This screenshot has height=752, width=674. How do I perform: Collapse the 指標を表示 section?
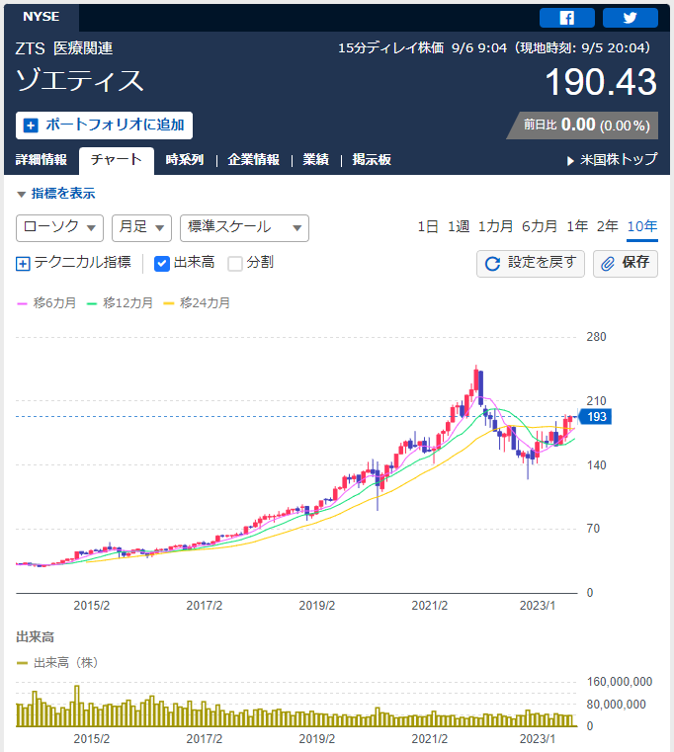pyautogui.click(x=56, y=194)
